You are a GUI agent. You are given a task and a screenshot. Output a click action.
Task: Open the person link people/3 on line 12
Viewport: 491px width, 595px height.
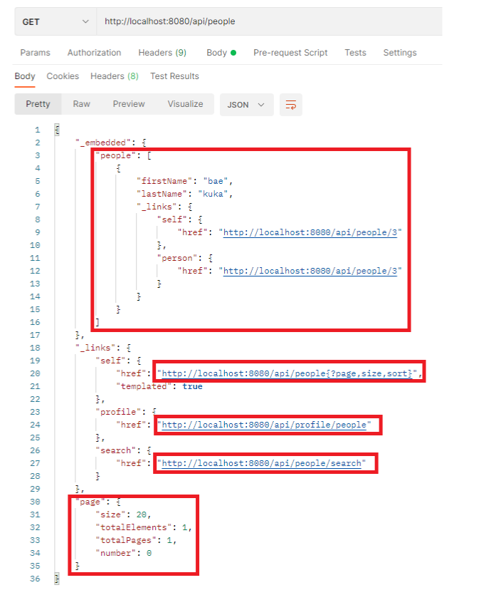pyautogui.click(x=310, y=271)
